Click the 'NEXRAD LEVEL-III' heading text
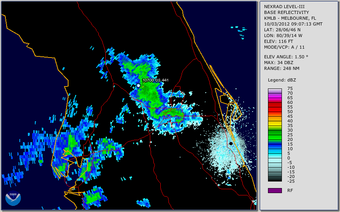340x212 pixels. pyautogui.click(x=284, y=7)
